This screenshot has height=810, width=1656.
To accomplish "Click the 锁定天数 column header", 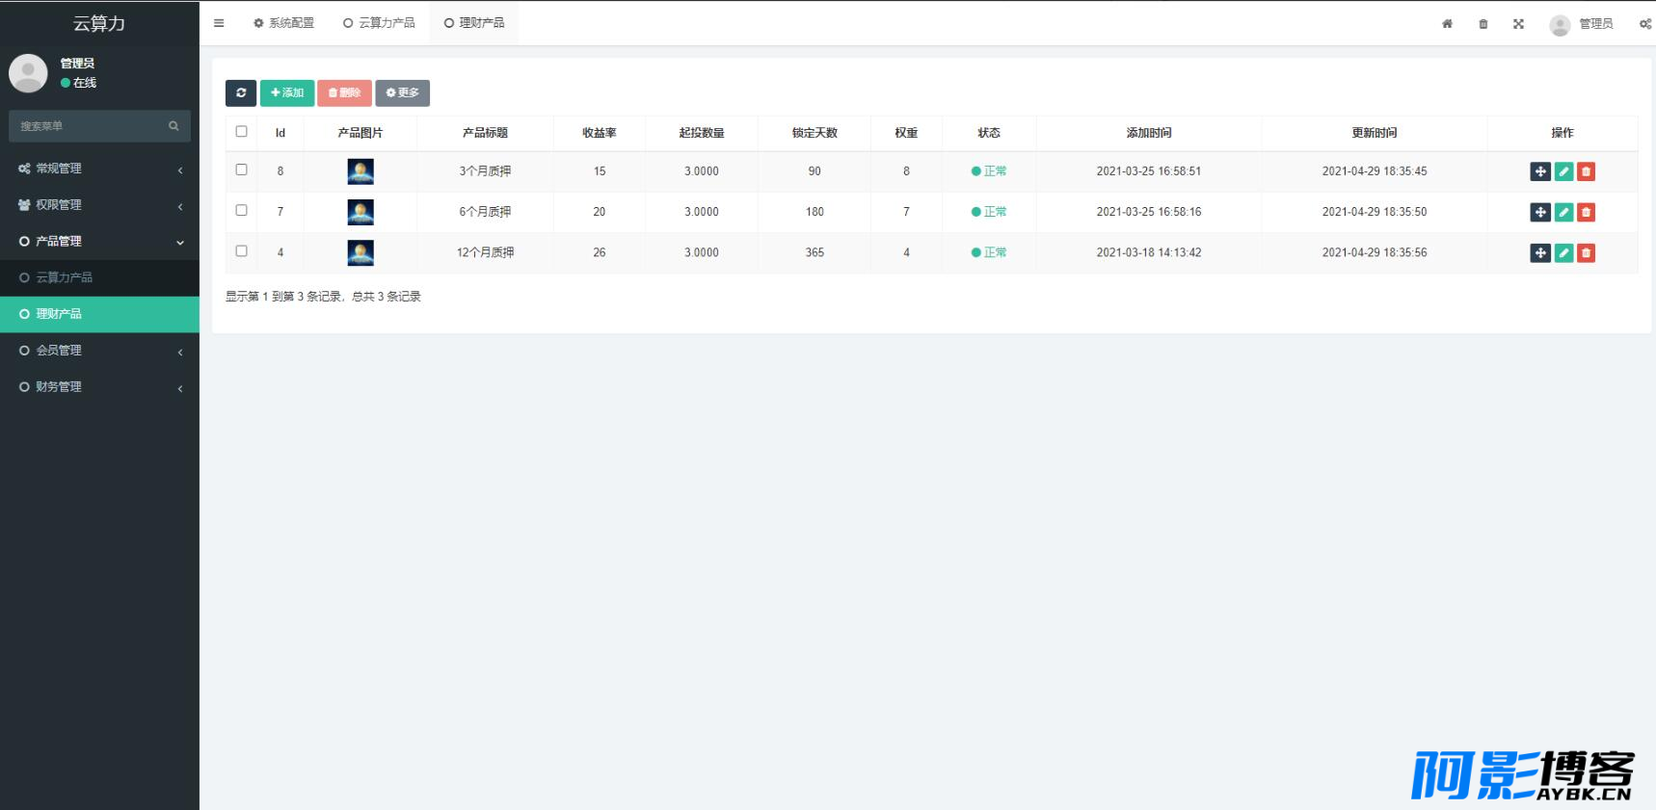I will (x=815, y=133).
